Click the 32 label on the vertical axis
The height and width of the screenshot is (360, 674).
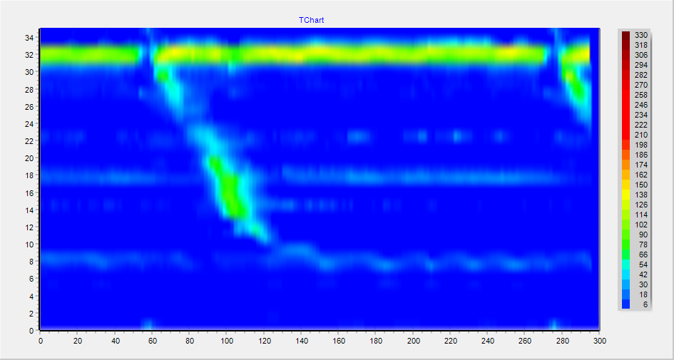pyautogui.click(x=30, y=55)
